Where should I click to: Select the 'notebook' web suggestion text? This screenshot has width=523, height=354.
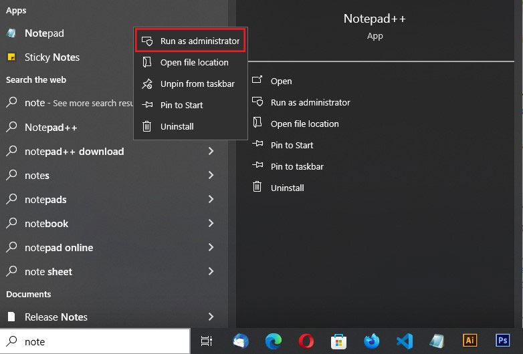pyautogui.click(x=46, y=224)
